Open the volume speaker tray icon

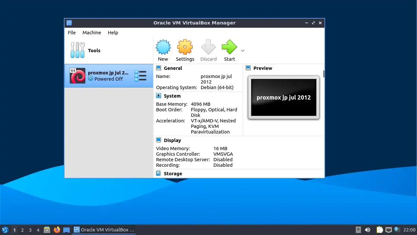(x=367, y=230)
